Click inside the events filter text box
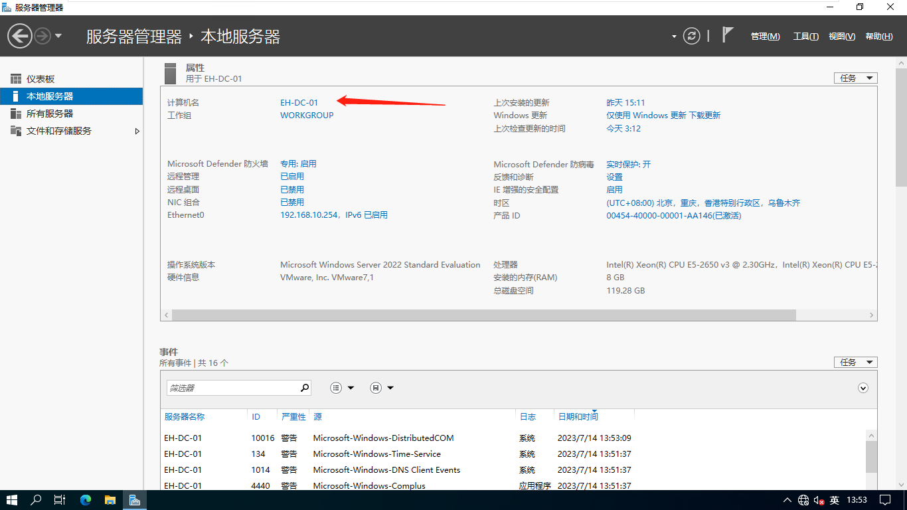This screenshot has width=907, height=510. [x=232, y=388]
